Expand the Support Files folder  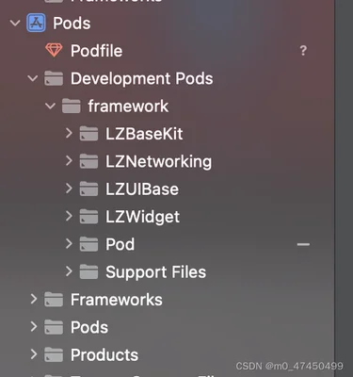click(69, 271)
